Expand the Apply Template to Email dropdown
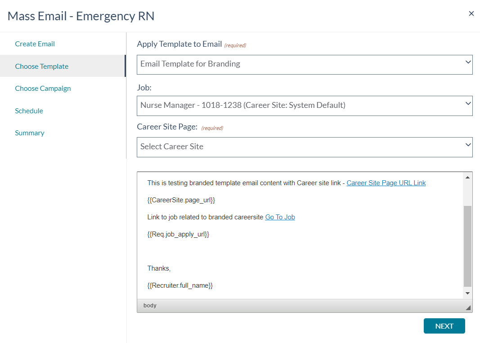Viewport: 480px width, 343px height. coord(305,65)
